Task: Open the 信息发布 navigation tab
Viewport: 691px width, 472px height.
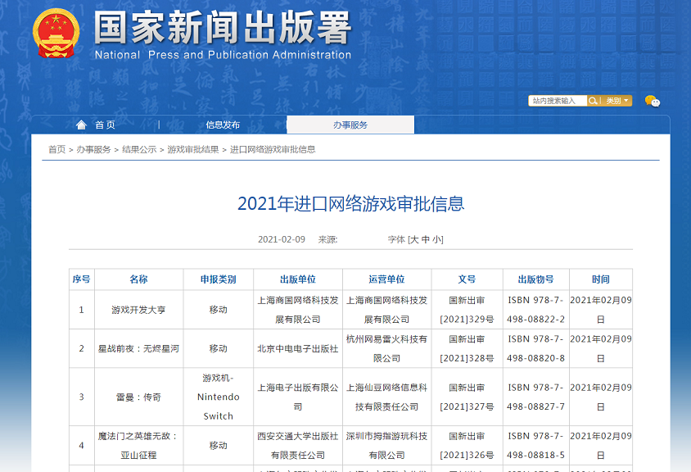Action: point(223,125)
